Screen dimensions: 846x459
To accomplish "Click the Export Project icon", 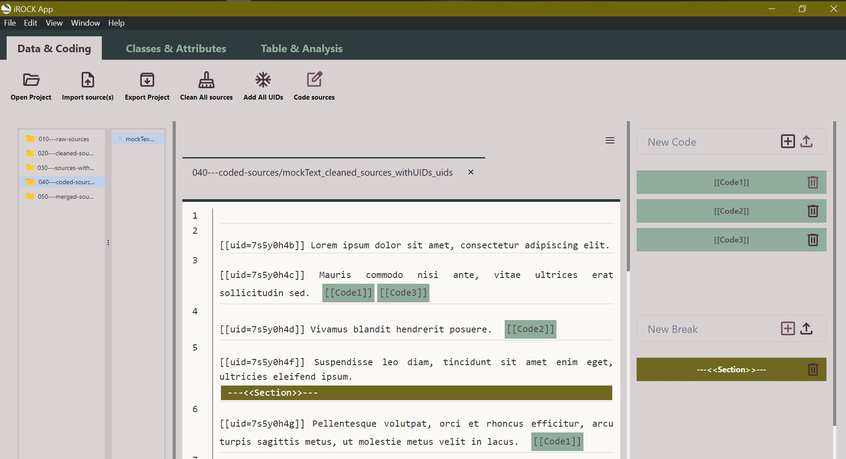I will [x=147, y=80].
